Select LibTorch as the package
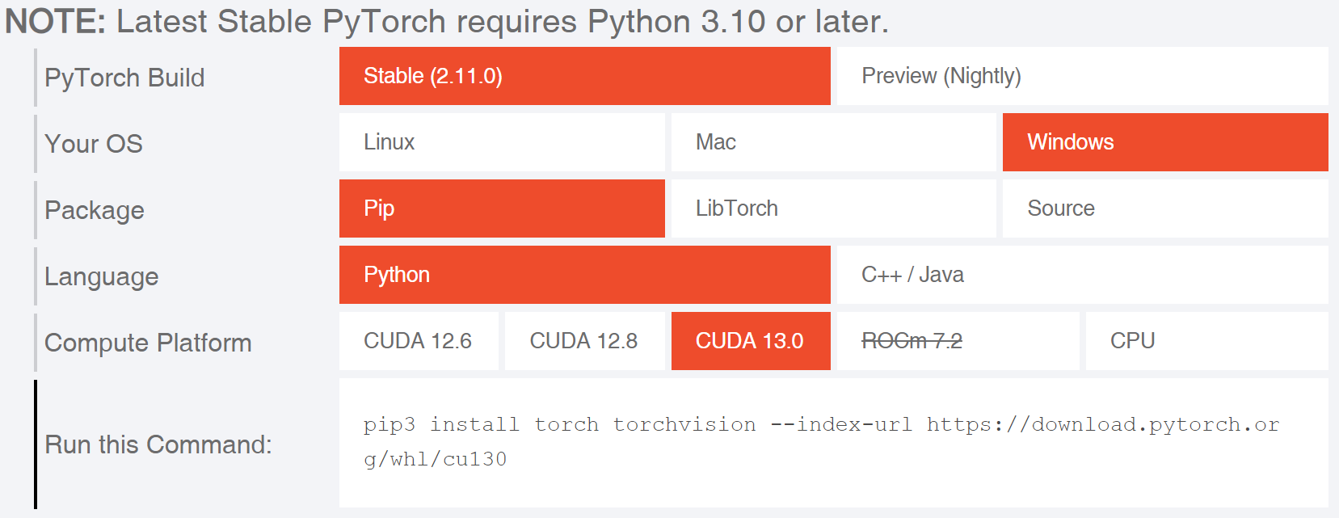 pyautogui.click(x=833, y=208)
